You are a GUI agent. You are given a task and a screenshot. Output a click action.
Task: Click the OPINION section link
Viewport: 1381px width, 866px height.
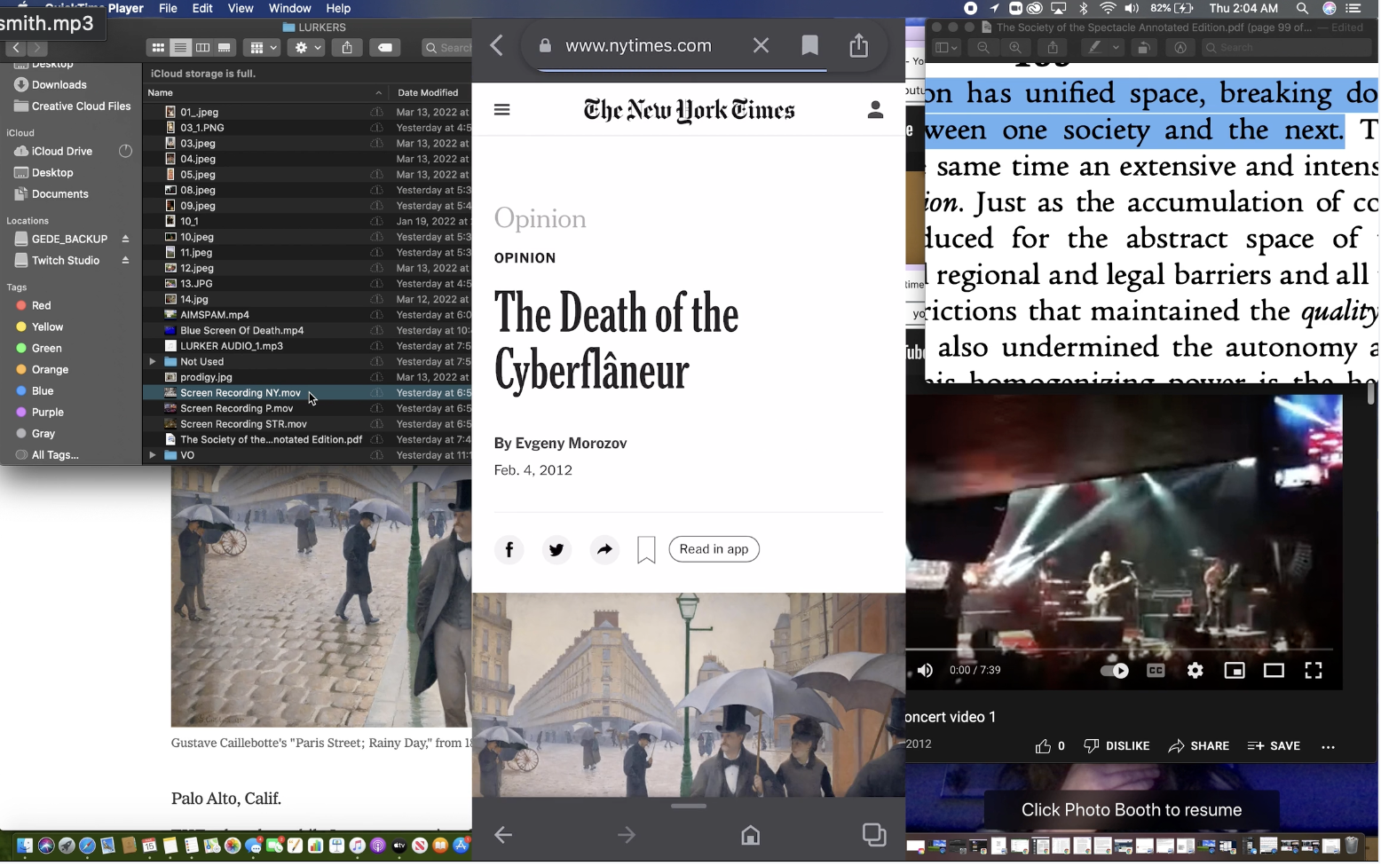click(525, 258)
